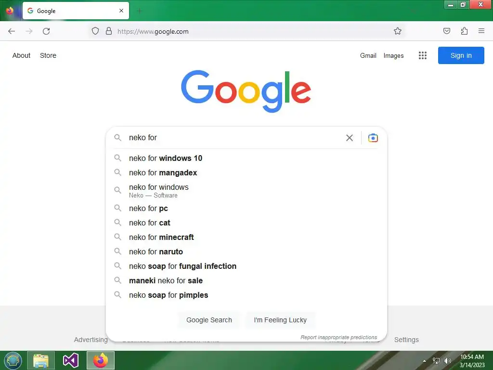Click the Google Search button
Screen dimensions: 493x370
point(209,320)
